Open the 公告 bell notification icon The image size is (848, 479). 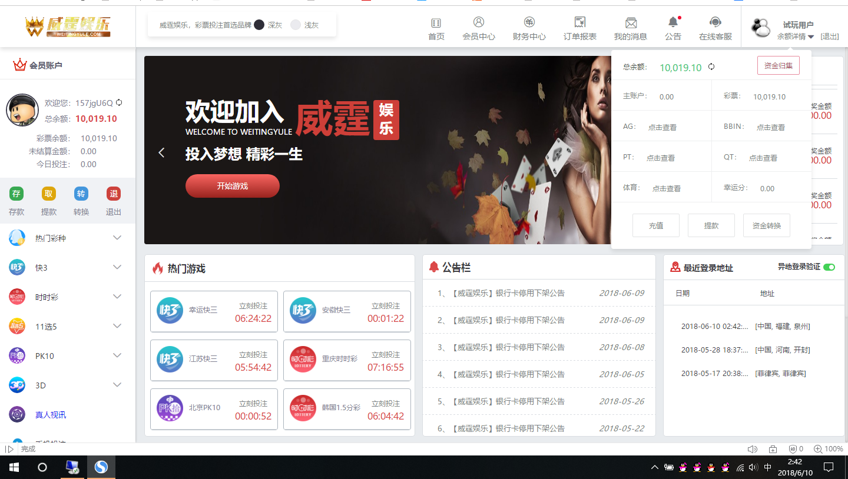pyautogui.click(x=673, y=23)
